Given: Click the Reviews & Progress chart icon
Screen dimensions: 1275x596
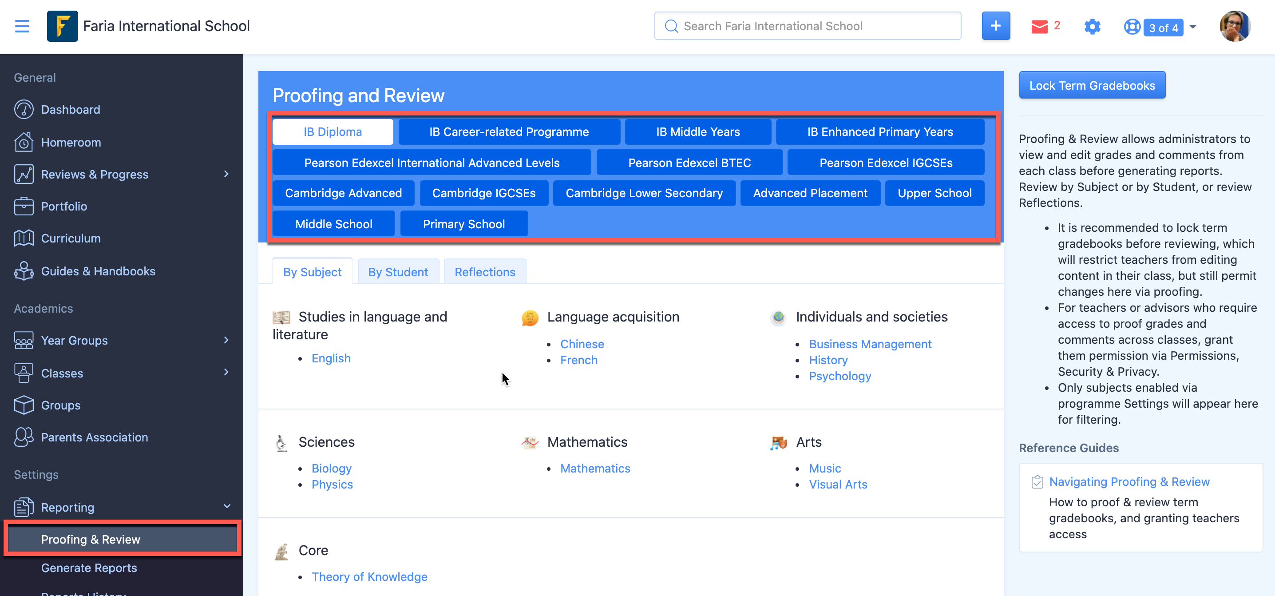Looking at the screenshot, I should point(24,174).
